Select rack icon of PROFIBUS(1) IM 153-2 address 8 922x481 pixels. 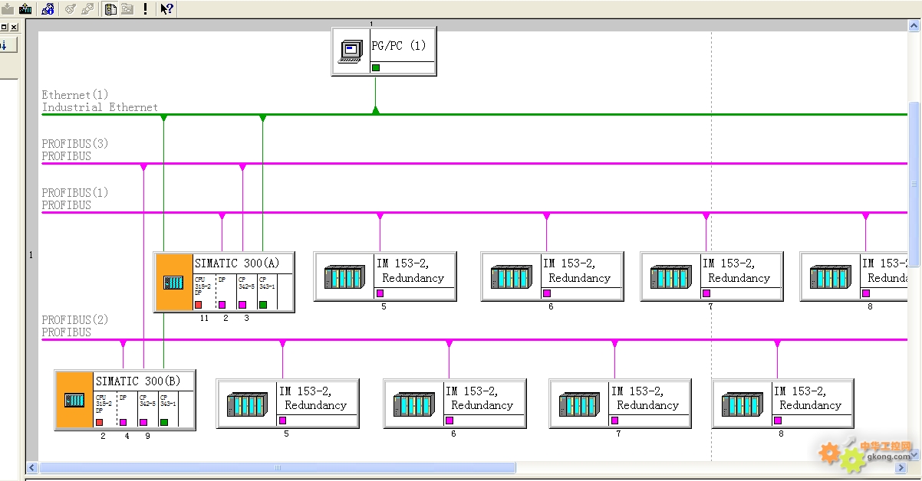(830, 276)
